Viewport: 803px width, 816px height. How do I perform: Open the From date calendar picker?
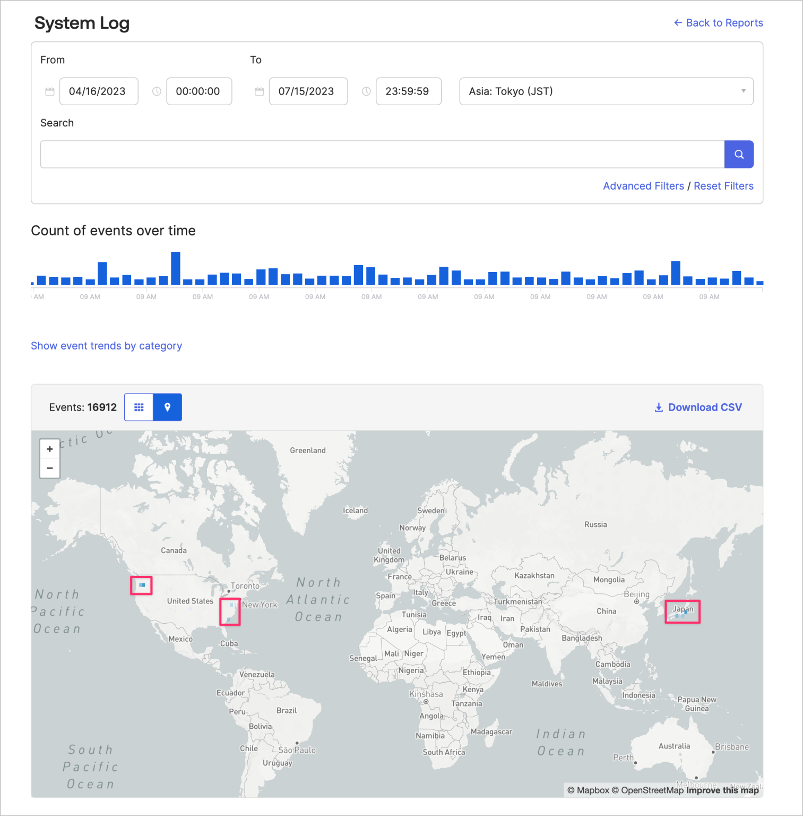coord(49,91)
